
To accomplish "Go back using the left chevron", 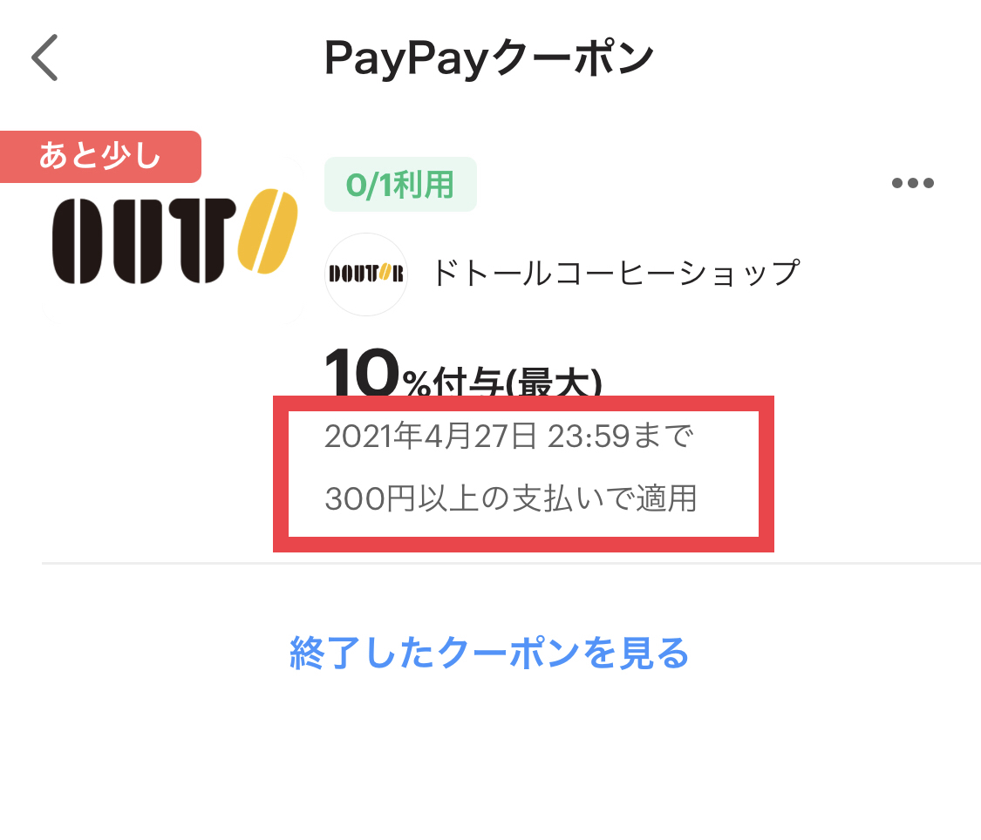I will pos(44,58).
